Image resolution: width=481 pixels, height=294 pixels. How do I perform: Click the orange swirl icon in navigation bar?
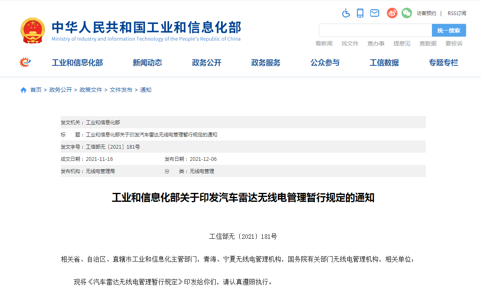(25, 63)
